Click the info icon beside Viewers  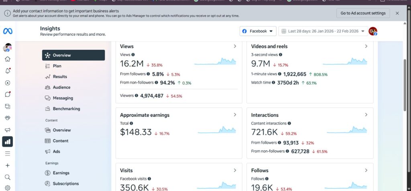[136, 95]
